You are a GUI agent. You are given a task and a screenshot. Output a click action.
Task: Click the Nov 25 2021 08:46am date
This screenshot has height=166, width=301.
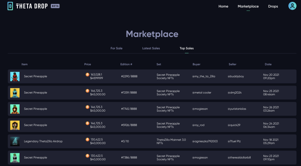pyautogui.click(x=271, y=93)
